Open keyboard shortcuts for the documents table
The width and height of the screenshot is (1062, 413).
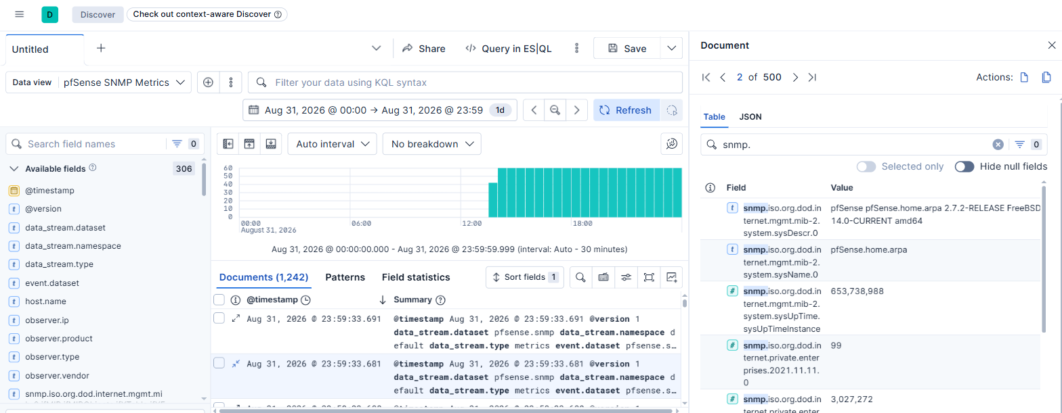603,277
